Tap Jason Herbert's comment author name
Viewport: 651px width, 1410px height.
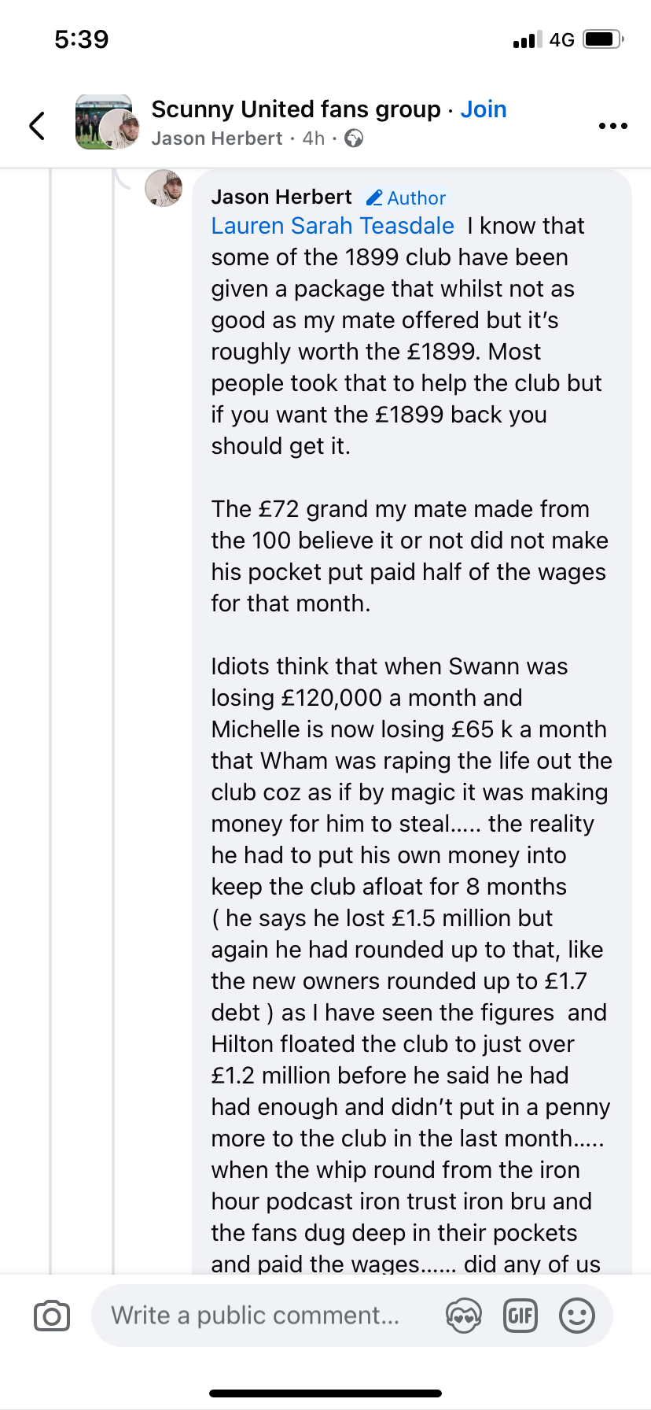tap(281, 197)
